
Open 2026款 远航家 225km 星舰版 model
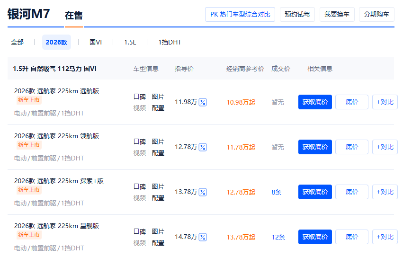point(56,226)
